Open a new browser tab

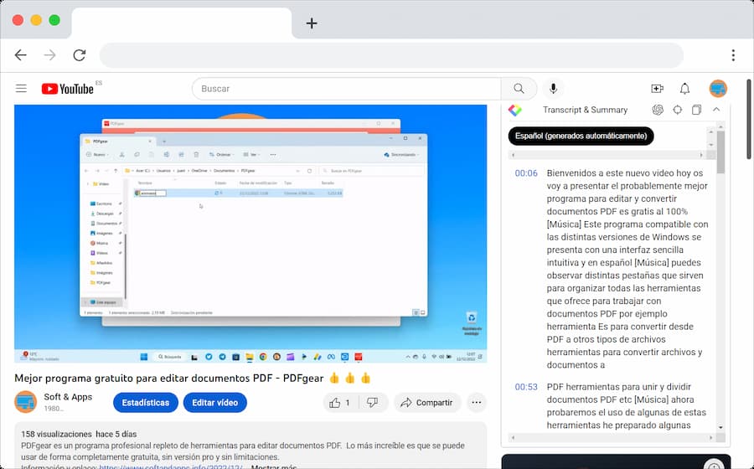[312, 23]
